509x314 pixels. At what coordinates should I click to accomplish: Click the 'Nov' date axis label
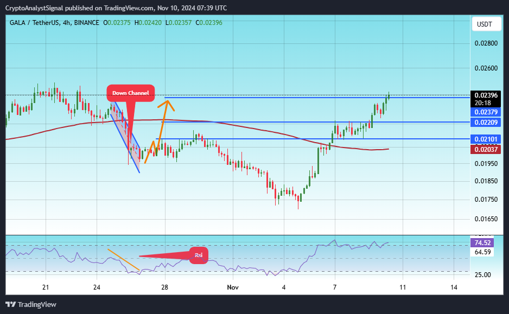[x=233, y=287]
